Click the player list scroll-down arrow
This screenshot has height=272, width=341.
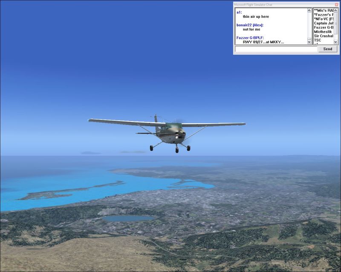click(336, 42)
